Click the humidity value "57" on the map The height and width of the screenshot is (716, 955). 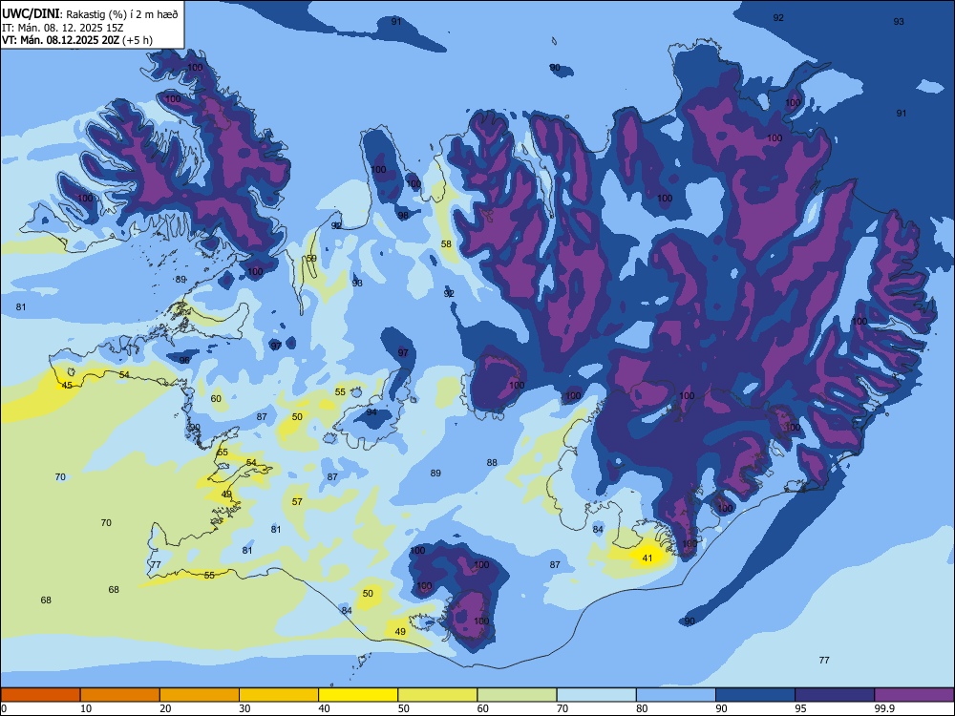[297, 502]
